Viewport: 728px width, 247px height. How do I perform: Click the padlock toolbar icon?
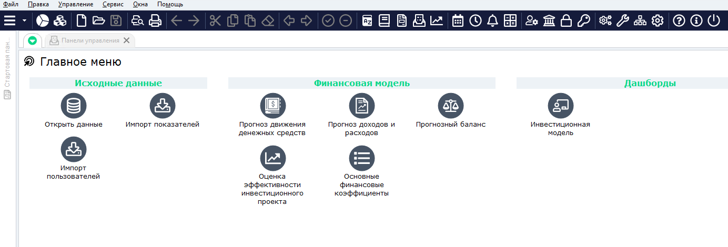[566, 20]
